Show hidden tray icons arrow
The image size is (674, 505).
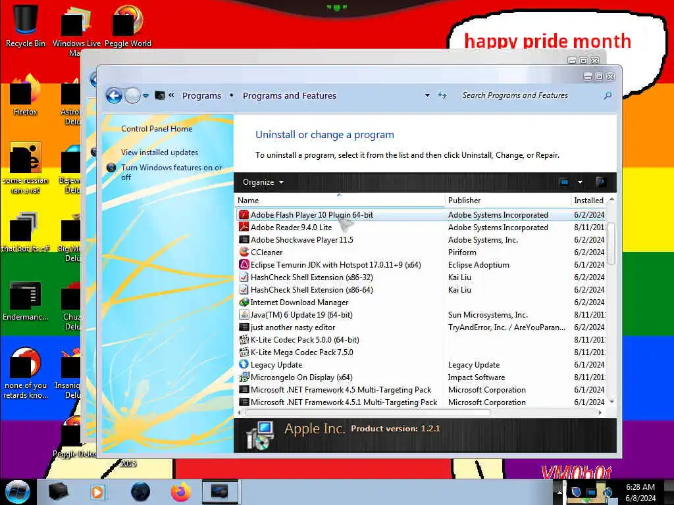pos(559,492)
